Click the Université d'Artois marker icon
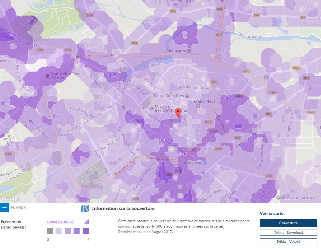The width and height of the screenshot is (321, 252). click(x=278, y=198)
